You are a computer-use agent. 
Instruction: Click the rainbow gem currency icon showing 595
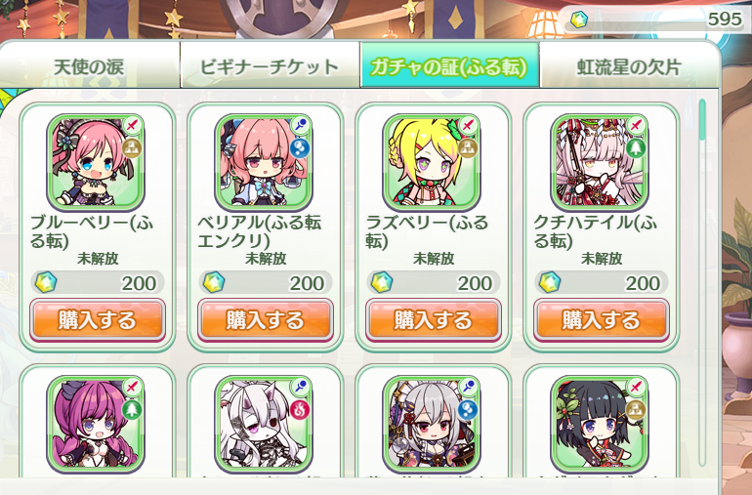pyautogui.click(x=579, y=20)
